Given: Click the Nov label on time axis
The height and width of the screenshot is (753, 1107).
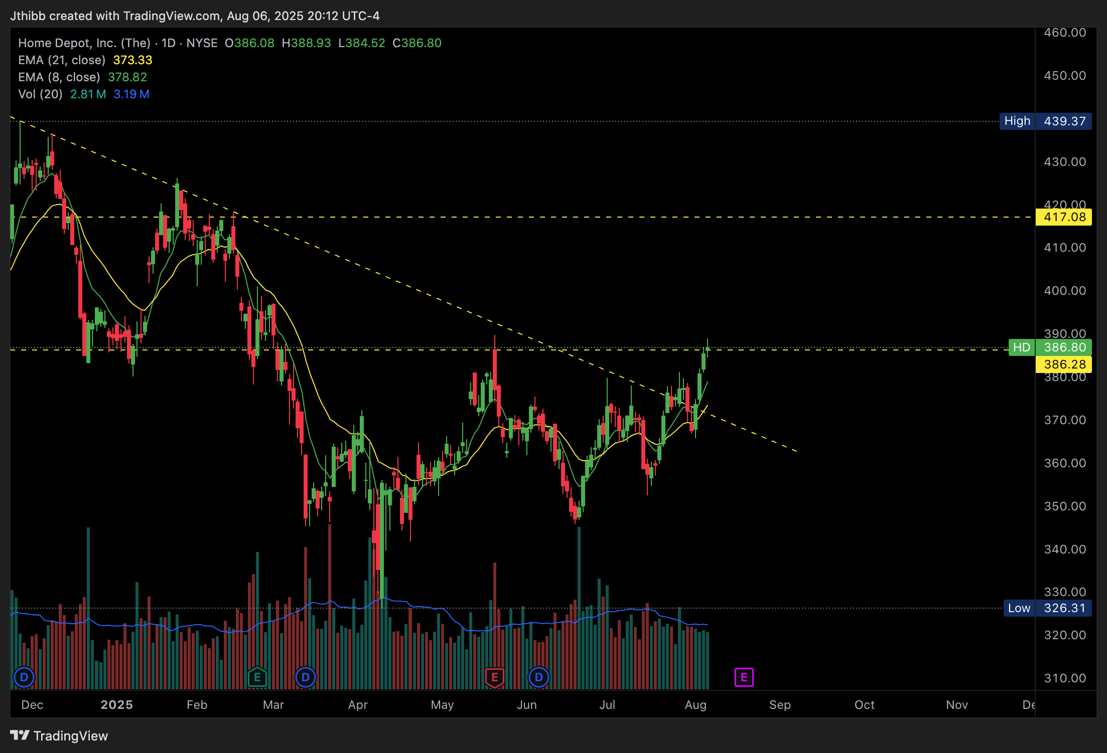Looking at the screenshot, I should (956, 705).
